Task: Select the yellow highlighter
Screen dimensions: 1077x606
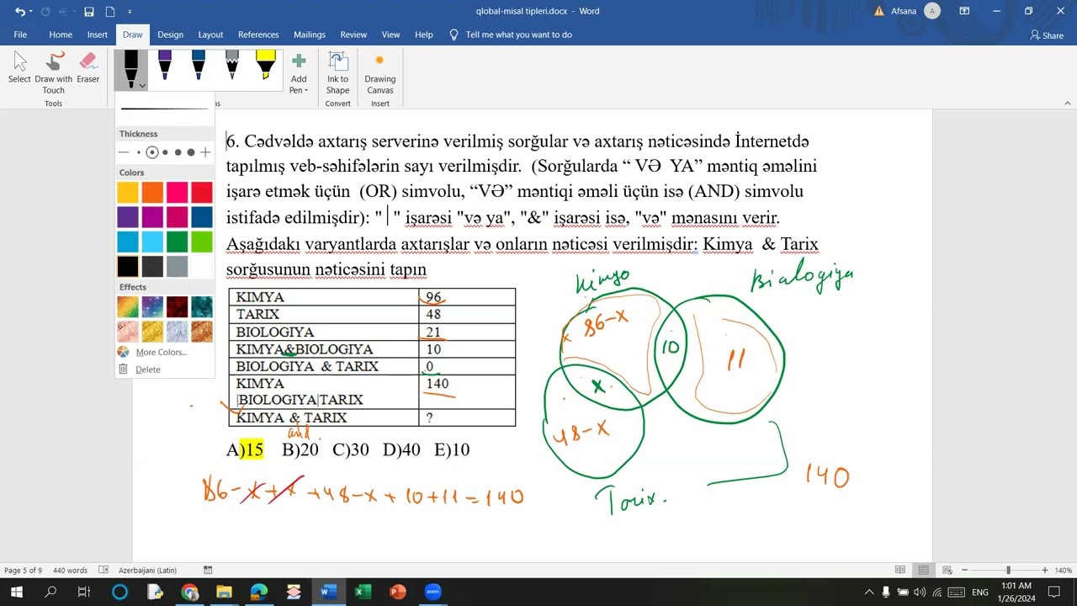Action: [x=265, y=66]
